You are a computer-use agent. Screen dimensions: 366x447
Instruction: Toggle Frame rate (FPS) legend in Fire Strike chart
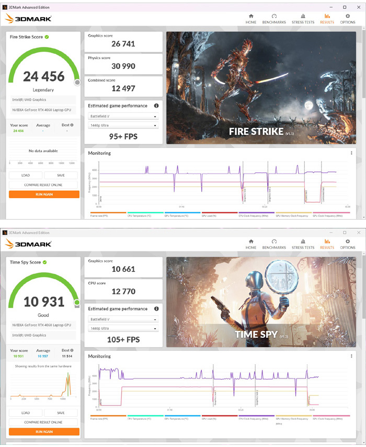point(101,214)
